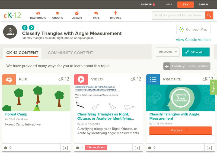217x153 pixels.
Task: Click the PLIX brain icon
Action: coord(9,79)
